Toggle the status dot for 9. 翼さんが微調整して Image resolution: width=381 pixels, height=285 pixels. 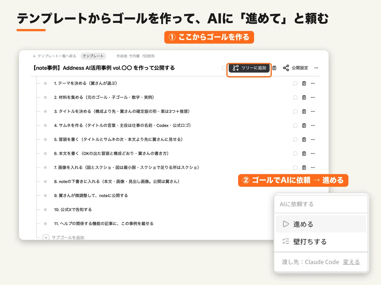click(45, 195)
